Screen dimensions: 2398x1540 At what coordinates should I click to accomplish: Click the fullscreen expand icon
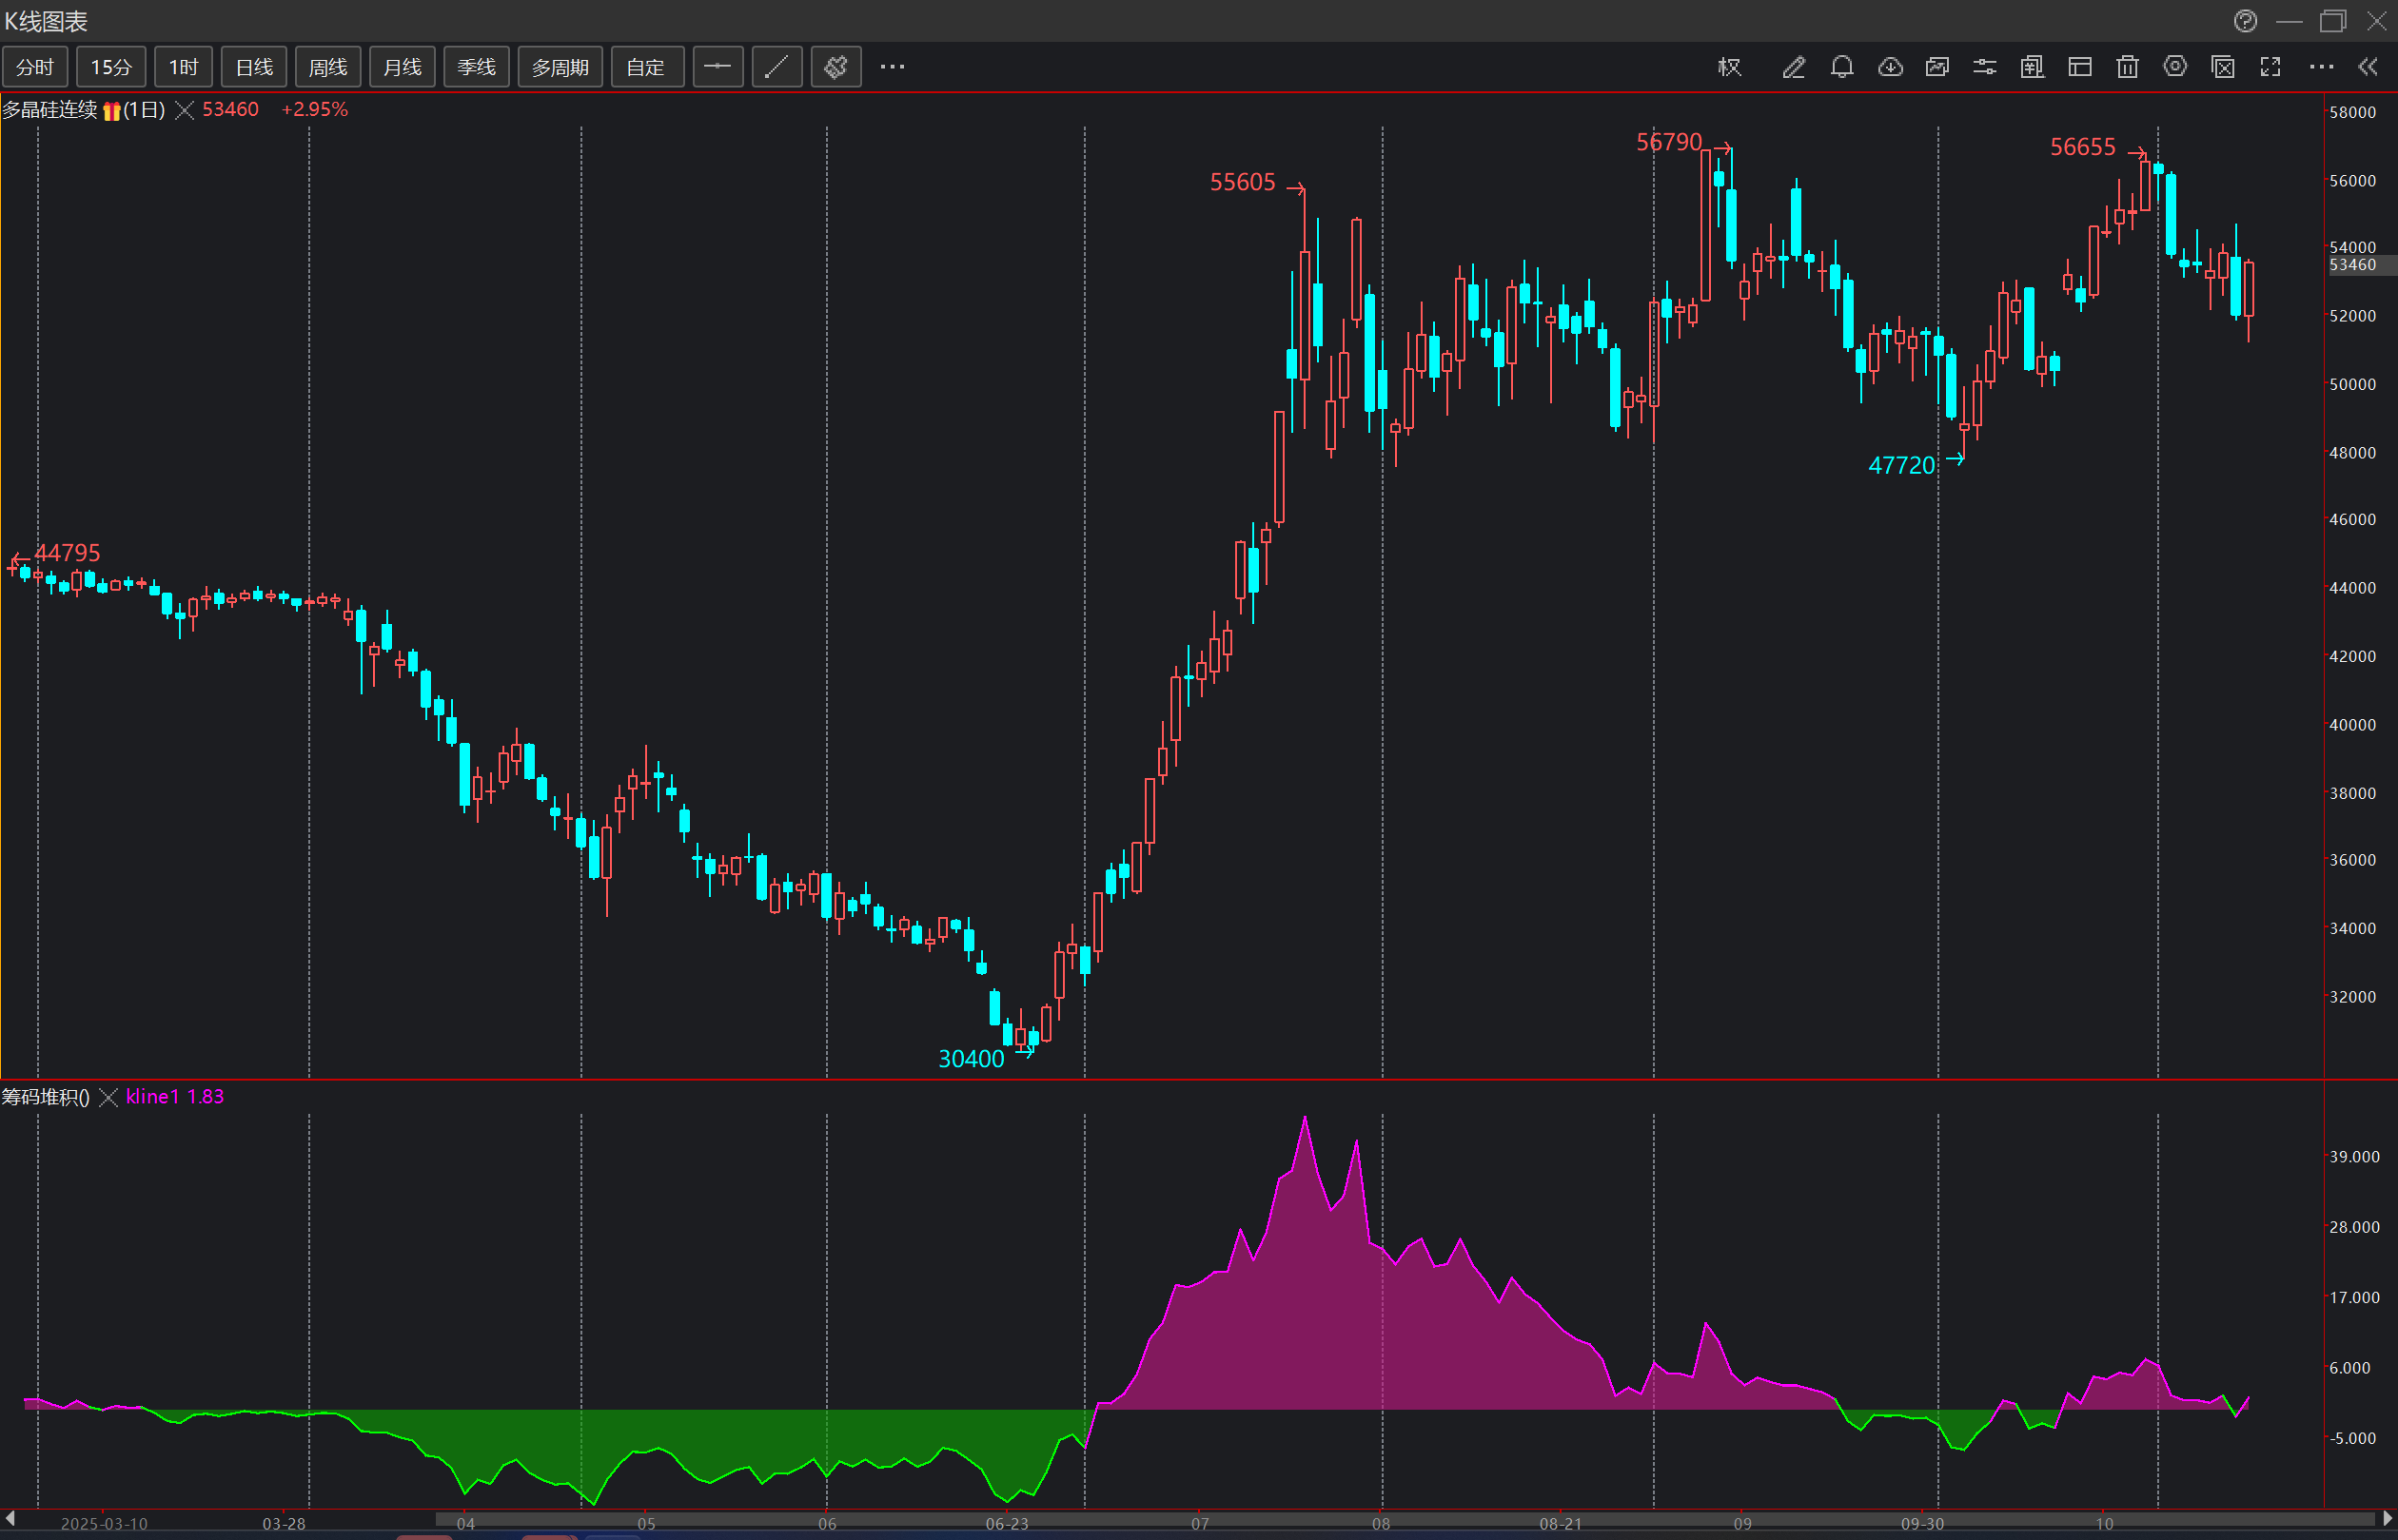(2270, 67)
